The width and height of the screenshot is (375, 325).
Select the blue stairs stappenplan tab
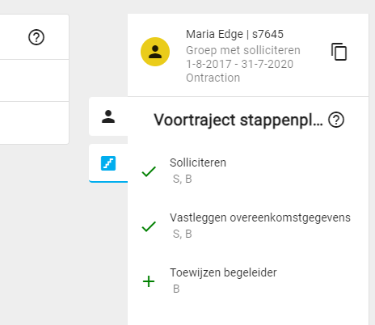tap(108, 163)
